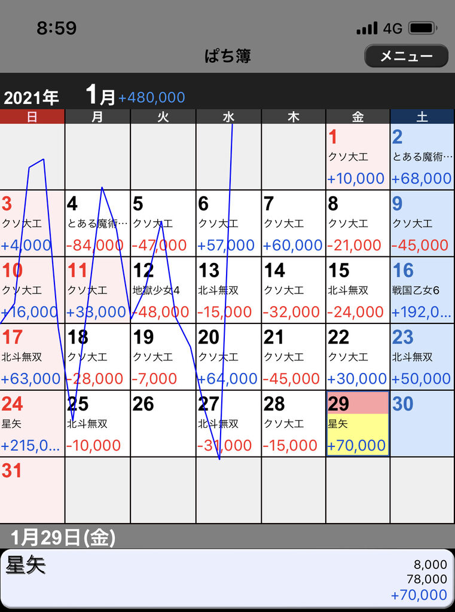The width and height of the screenshot is (455, 612).
Task: Tap the 1月29日(金) date heading
Action: coord(63,538)
